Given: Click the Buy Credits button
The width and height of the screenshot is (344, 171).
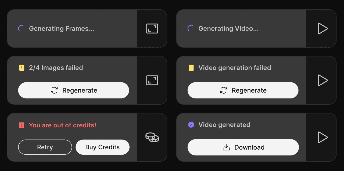Looking at the screenshot, I should pos(102,147).
